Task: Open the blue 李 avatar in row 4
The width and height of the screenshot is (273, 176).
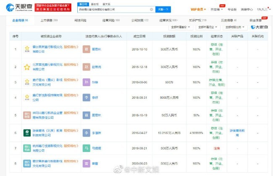Action: (x=87, y=97)
